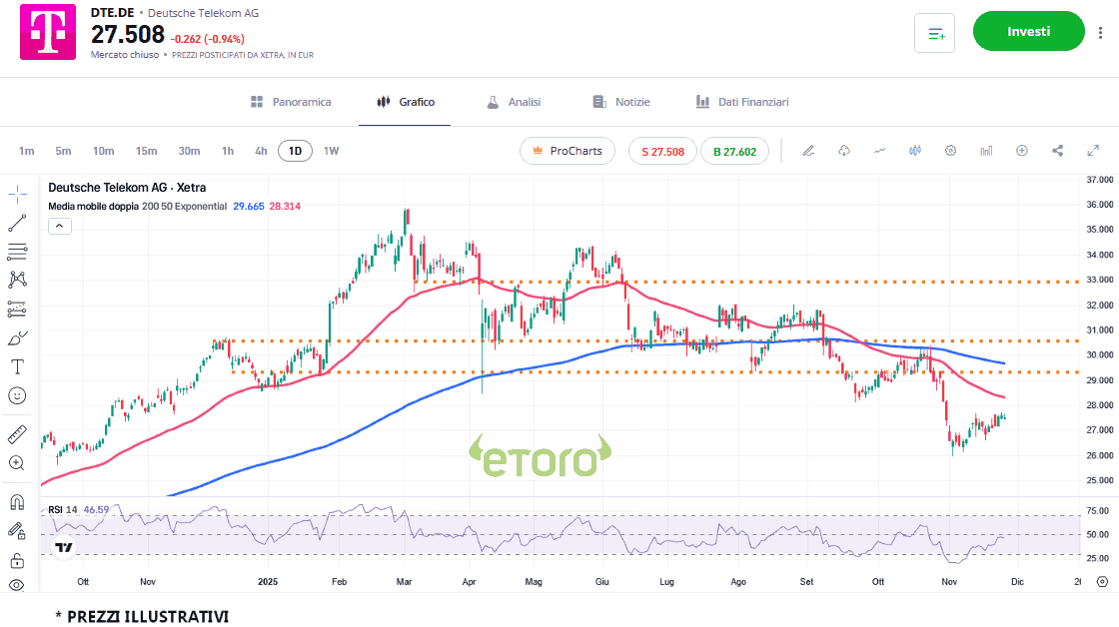1119x627 pixels.
Task: Open ProCharts
Action: pos(568,151)
